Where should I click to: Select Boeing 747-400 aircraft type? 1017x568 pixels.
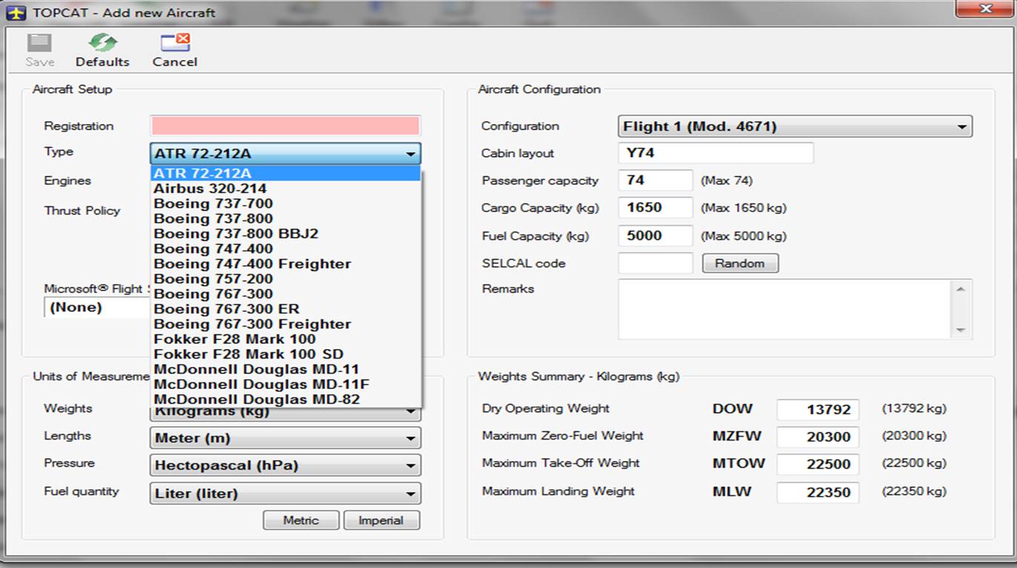click(x=286, y=249)
